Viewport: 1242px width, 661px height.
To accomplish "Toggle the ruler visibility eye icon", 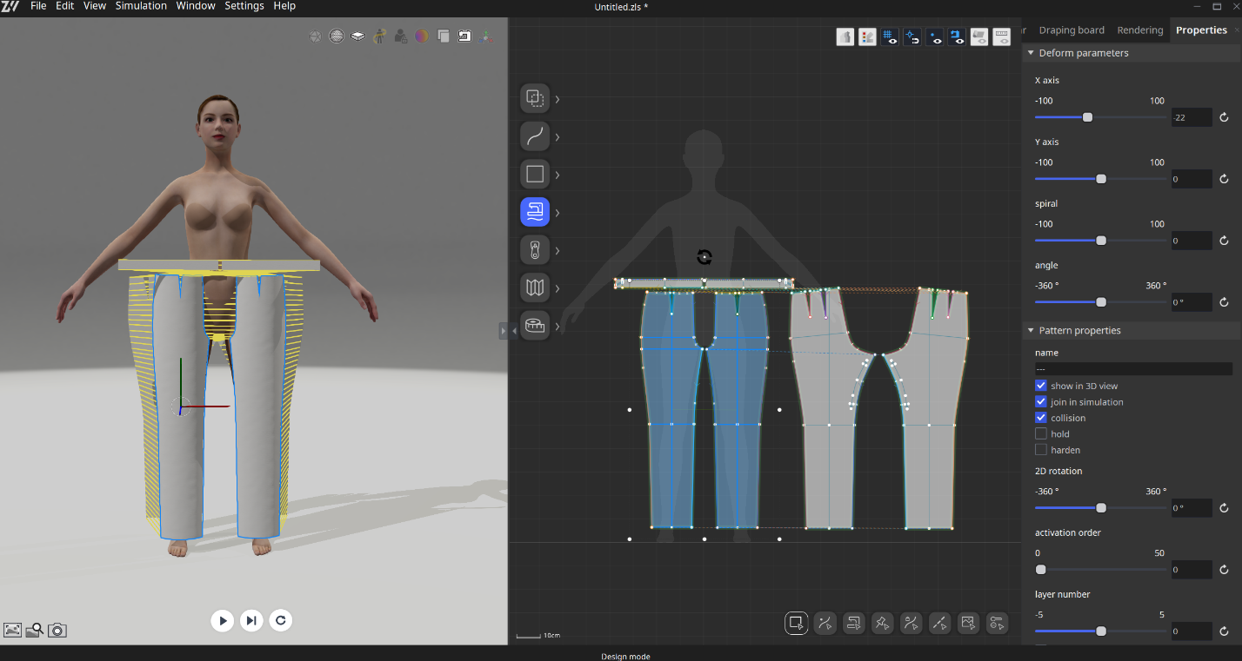I will 1001,36.
